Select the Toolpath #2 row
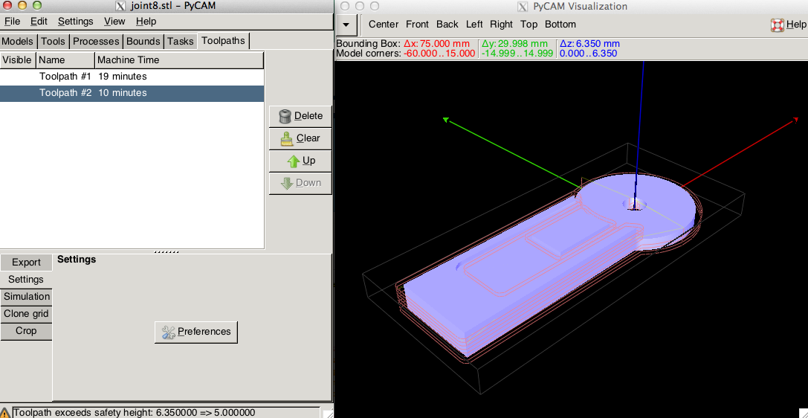 coord(132,93)
